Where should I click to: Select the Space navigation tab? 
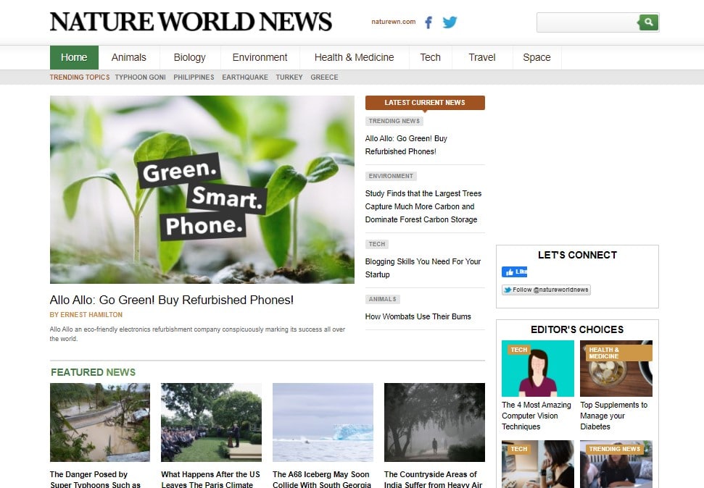537,57
